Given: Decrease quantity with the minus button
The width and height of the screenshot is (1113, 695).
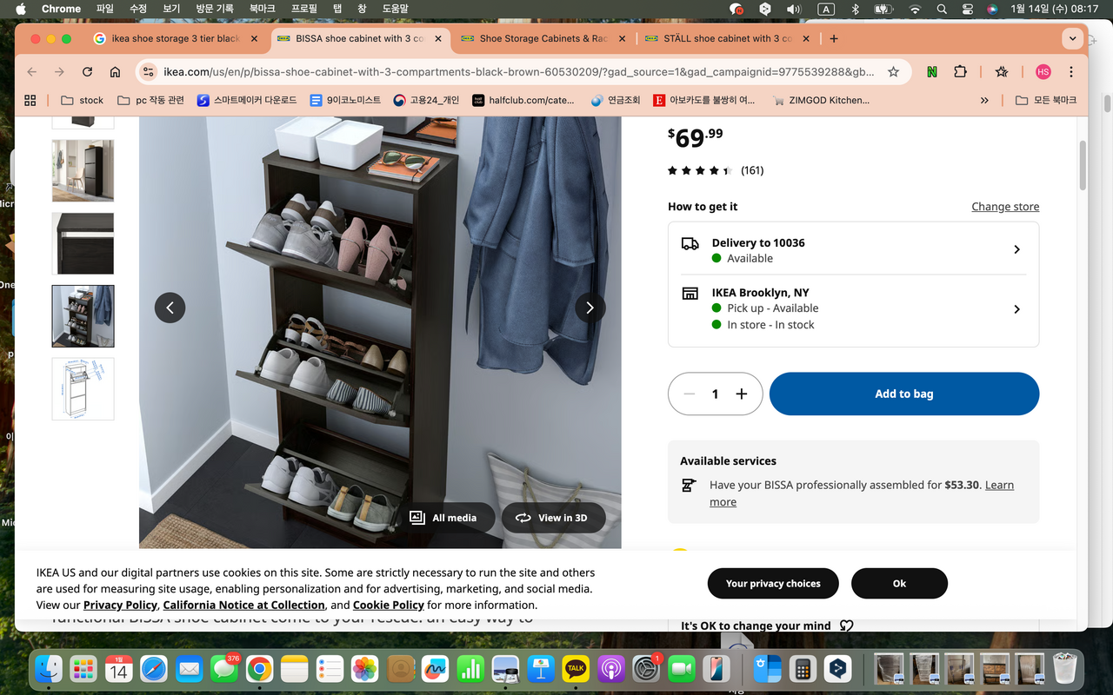Looking at the screenshot, I should [x=690, y=394].
